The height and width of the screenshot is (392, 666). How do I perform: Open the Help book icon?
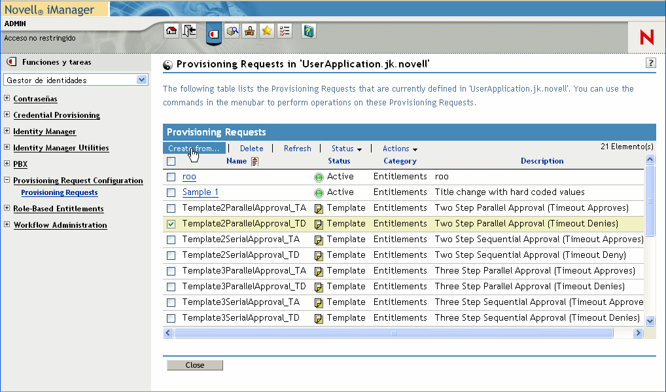click(309, 31)
